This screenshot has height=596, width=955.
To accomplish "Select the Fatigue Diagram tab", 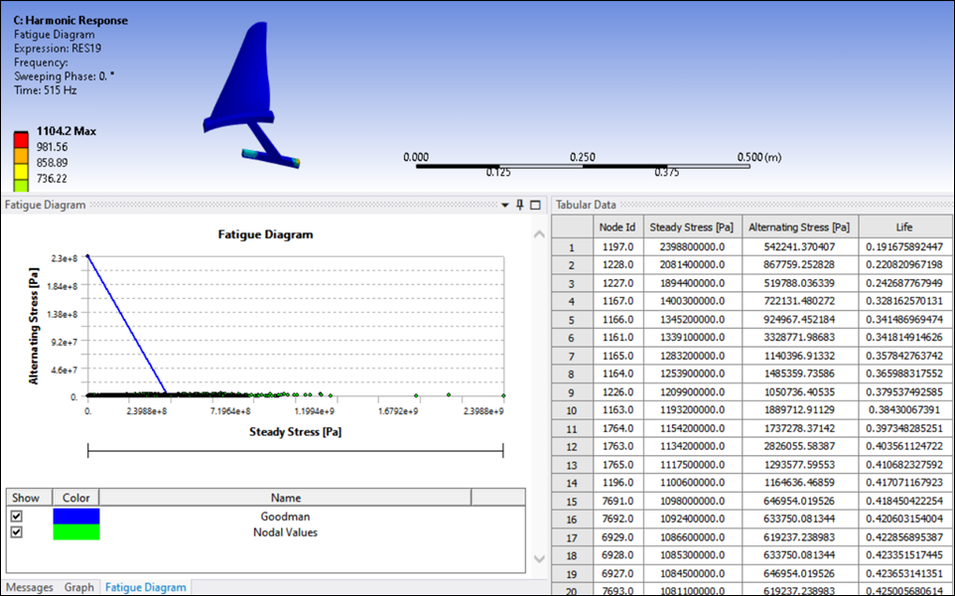I will coord(145,587).
